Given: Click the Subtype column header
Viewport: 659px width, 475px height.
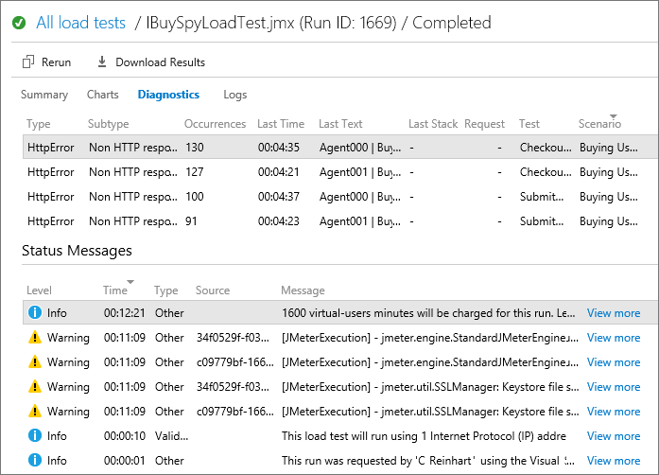Looking at the screenshot, I should pos(108,124).
